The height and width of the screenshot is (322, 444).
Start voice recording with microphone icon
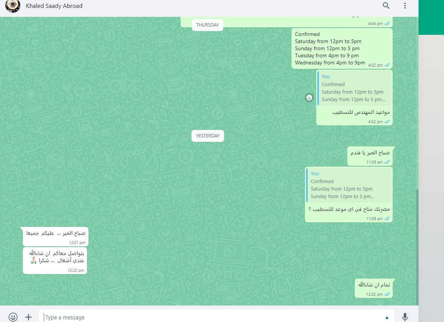[405, 317]
